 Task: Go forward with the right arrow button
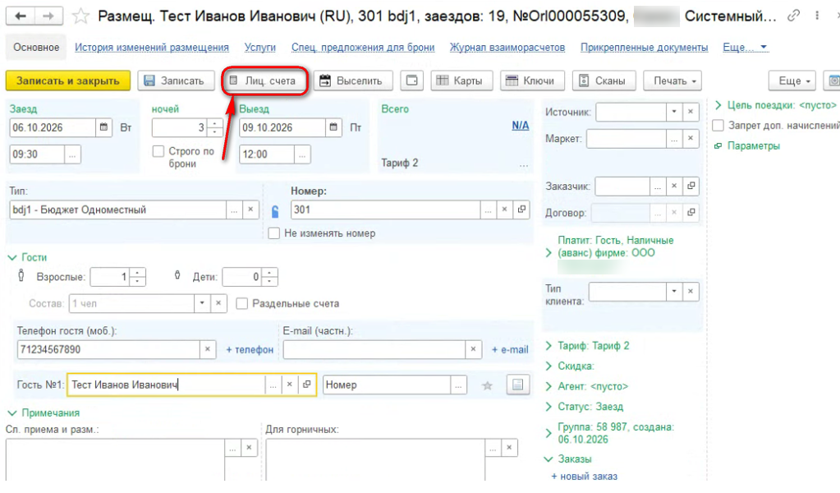[48, 16]
